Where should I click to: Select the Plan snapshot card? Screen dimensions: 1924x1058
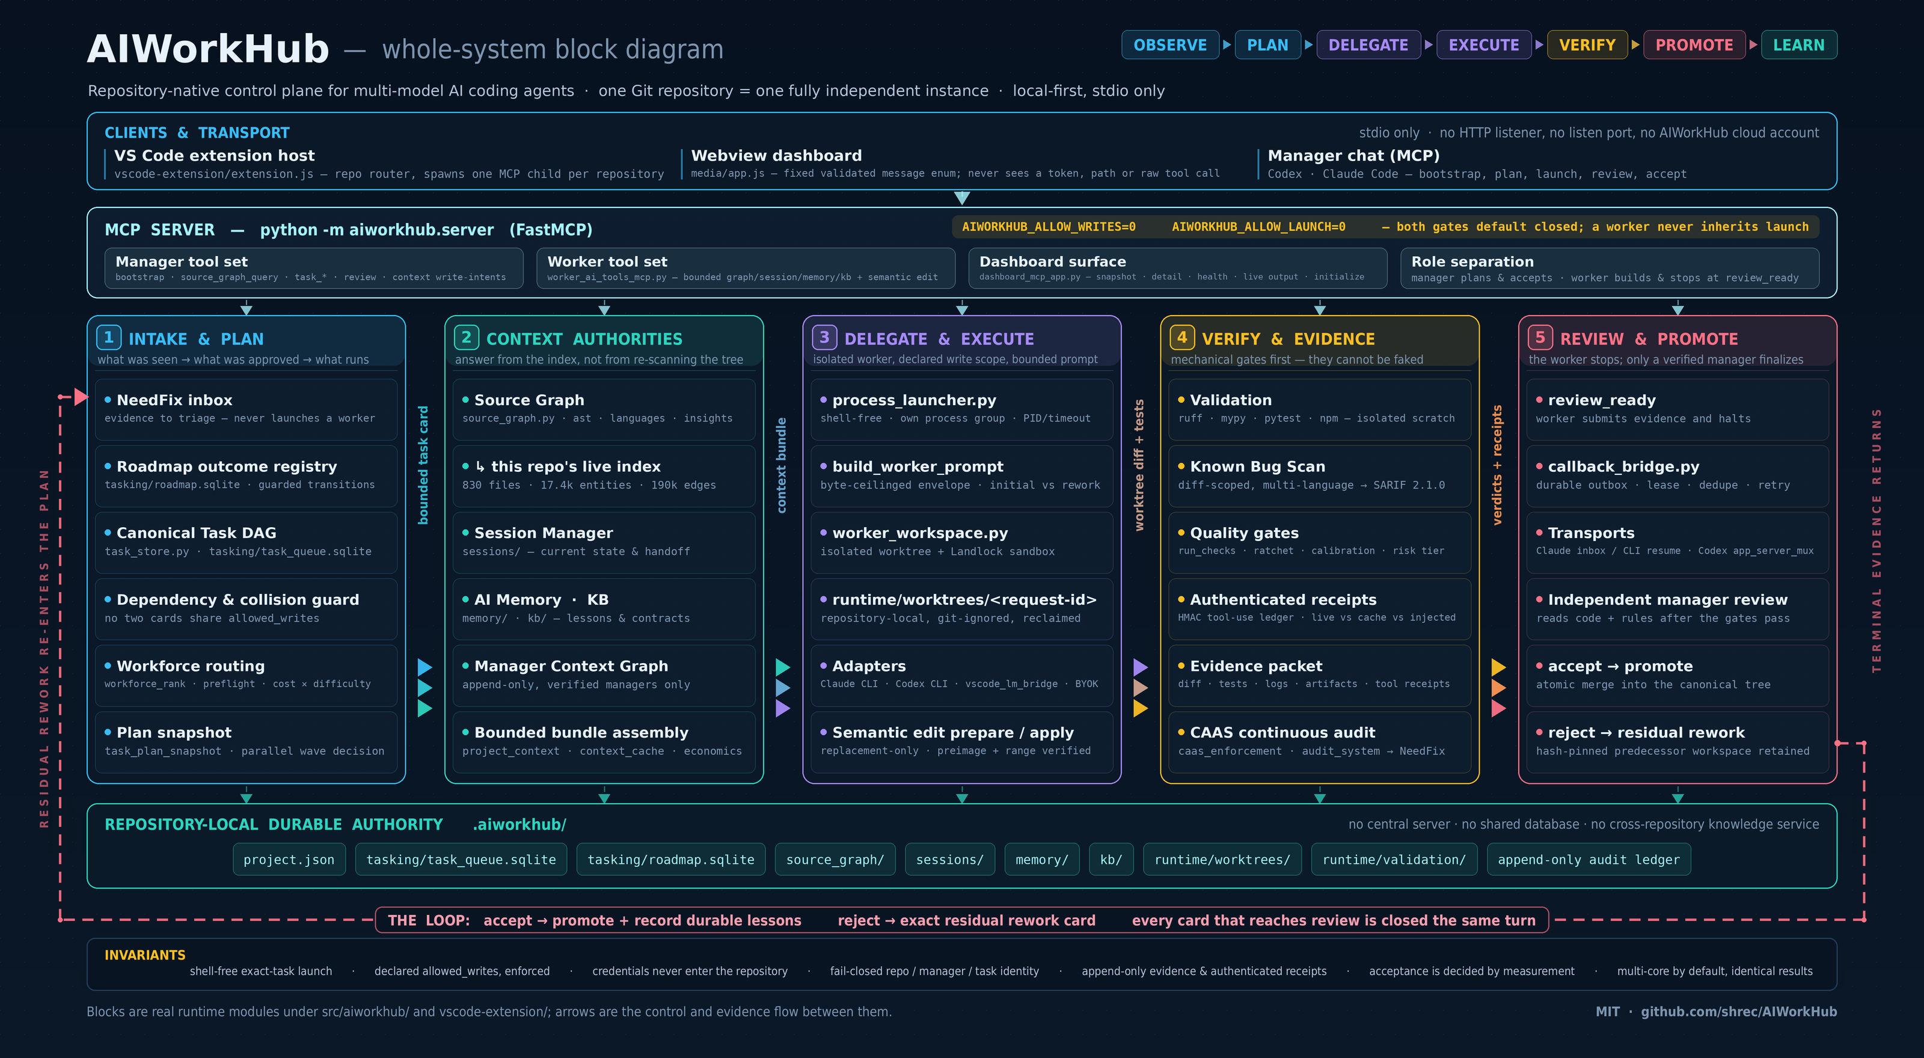pos(247,741)
